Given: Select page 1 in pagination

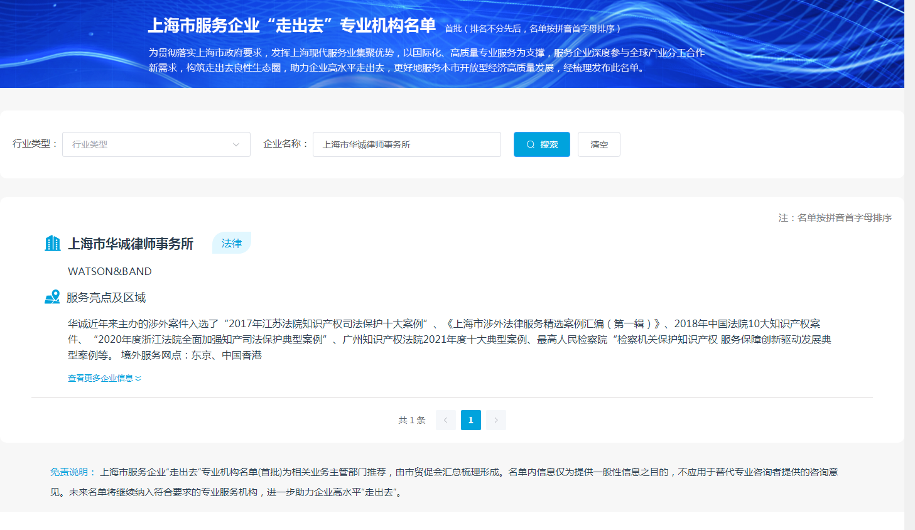Looking at the screenshot, I should pos(471,420).
